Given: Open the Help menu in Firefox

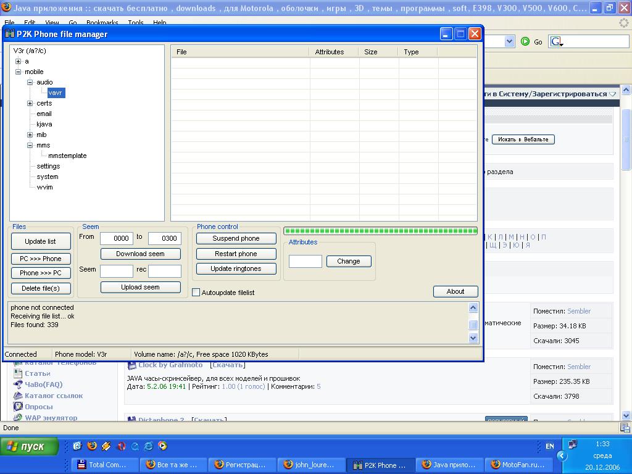Looking at the screenshot, I should [x=160, y=23].
